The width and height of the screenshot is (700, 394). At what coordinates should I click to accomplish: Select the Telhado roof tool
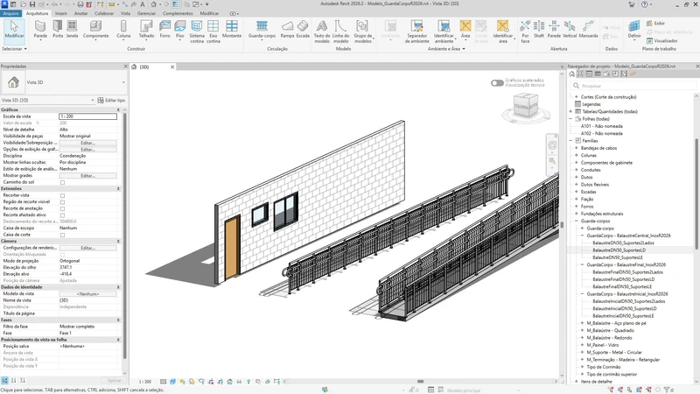click(146, 30)
